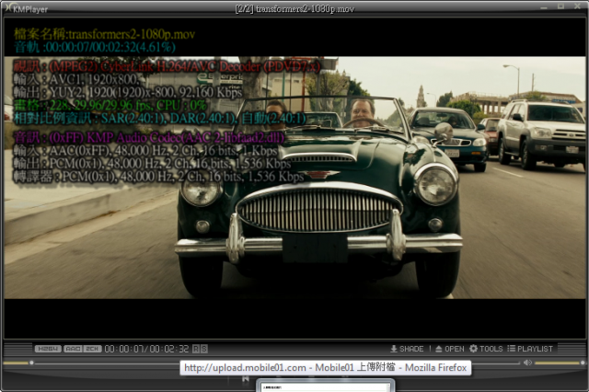Click the 2CH channel indicator

tap(92, 349)
